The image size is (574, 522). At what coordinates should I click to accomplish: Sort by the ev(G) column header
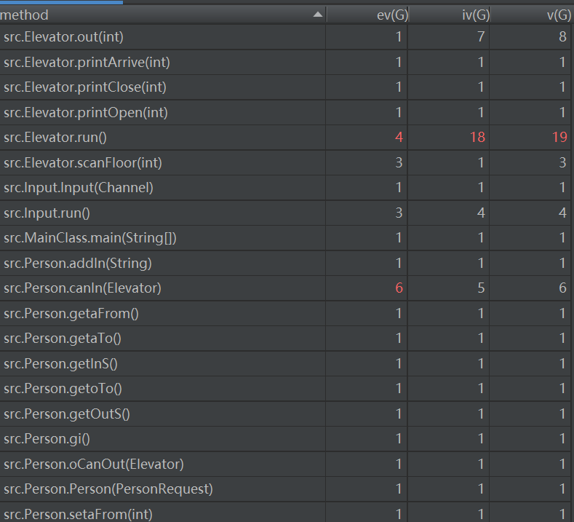click(367, 15)
